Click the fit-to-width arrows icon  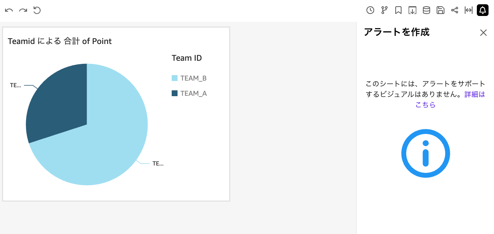click(469, 11)
